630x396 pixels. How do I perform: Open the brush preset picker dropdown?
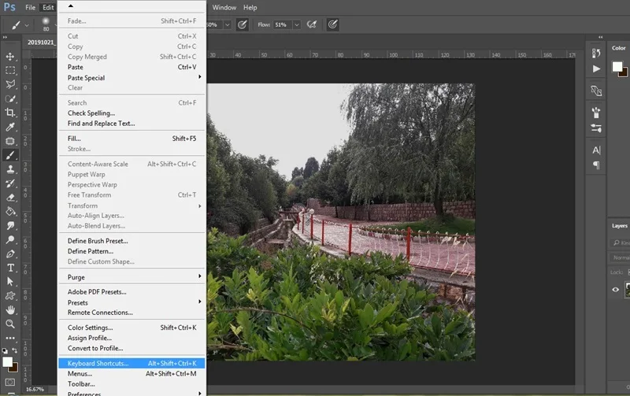click(46, 24)
